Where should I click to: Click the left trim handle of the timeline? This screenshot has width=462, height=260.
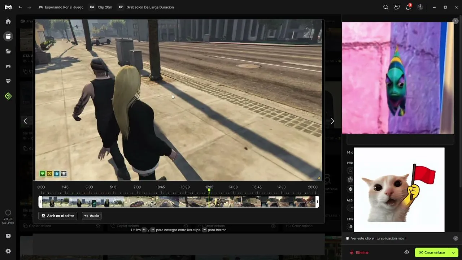(40, 201)
